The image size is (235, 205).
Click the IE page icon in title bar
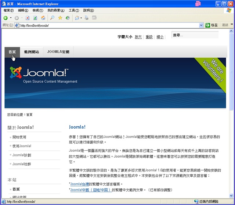point(3,4)
